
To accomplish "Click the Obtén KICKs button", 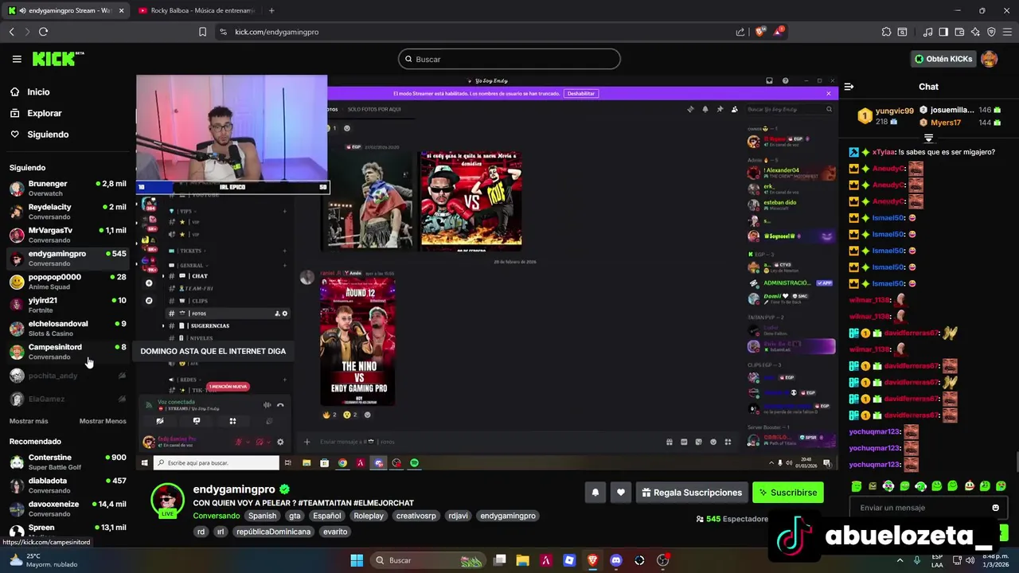I will click(943, 59).
